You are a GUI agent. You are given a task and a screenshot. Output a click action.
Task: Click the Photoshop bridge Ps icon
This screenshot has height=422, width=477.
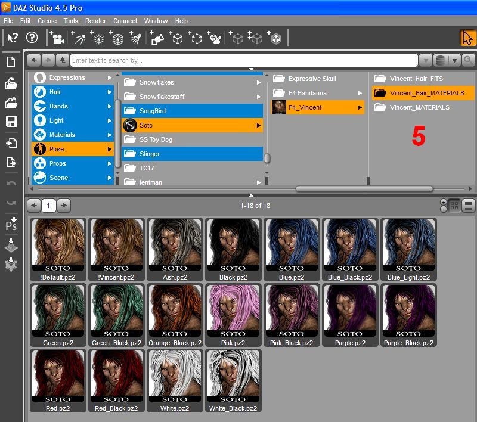tap(11, 224)
